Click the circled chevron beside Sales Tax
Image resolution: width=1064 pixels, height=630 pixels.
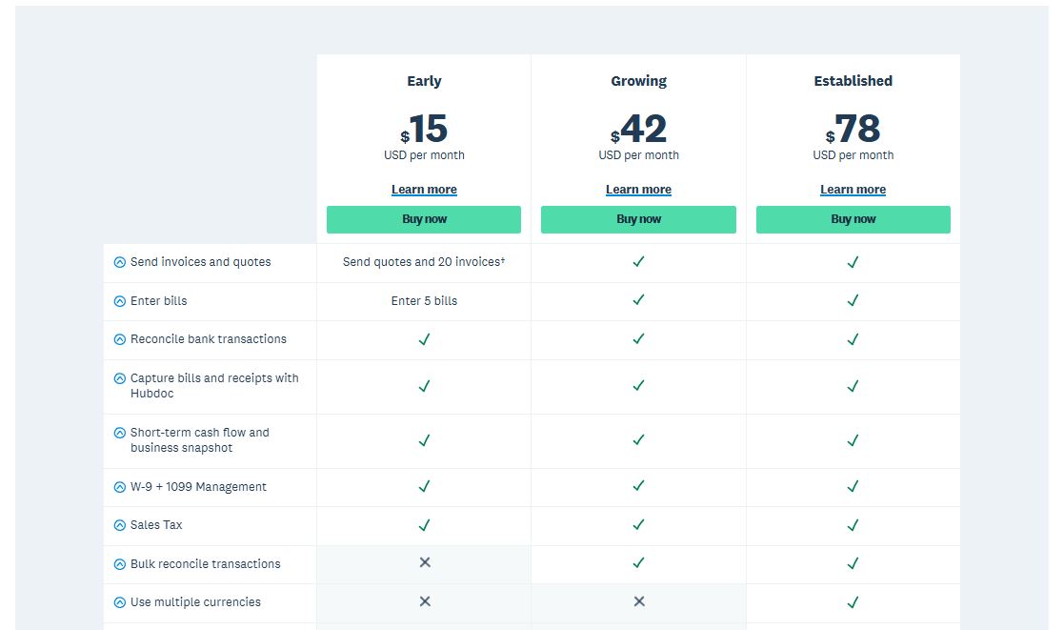coord(119,525)
